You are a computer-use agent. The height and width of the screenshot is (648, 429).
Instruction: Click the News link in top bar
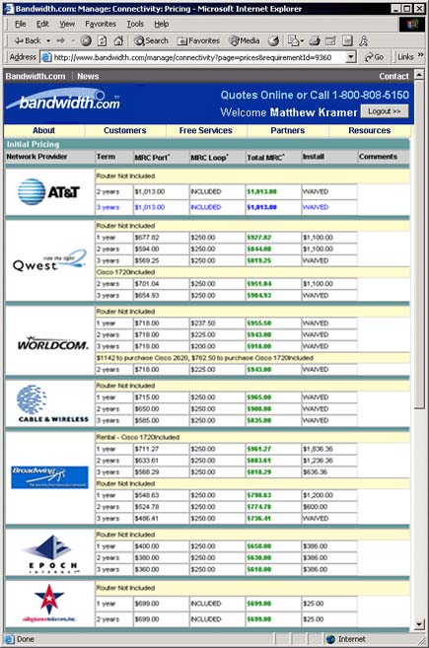click(x=88, y=76)
